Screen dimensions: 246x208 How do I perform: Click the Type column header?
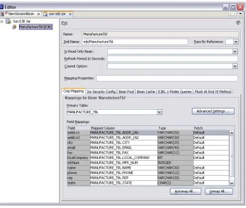[175, 128]
